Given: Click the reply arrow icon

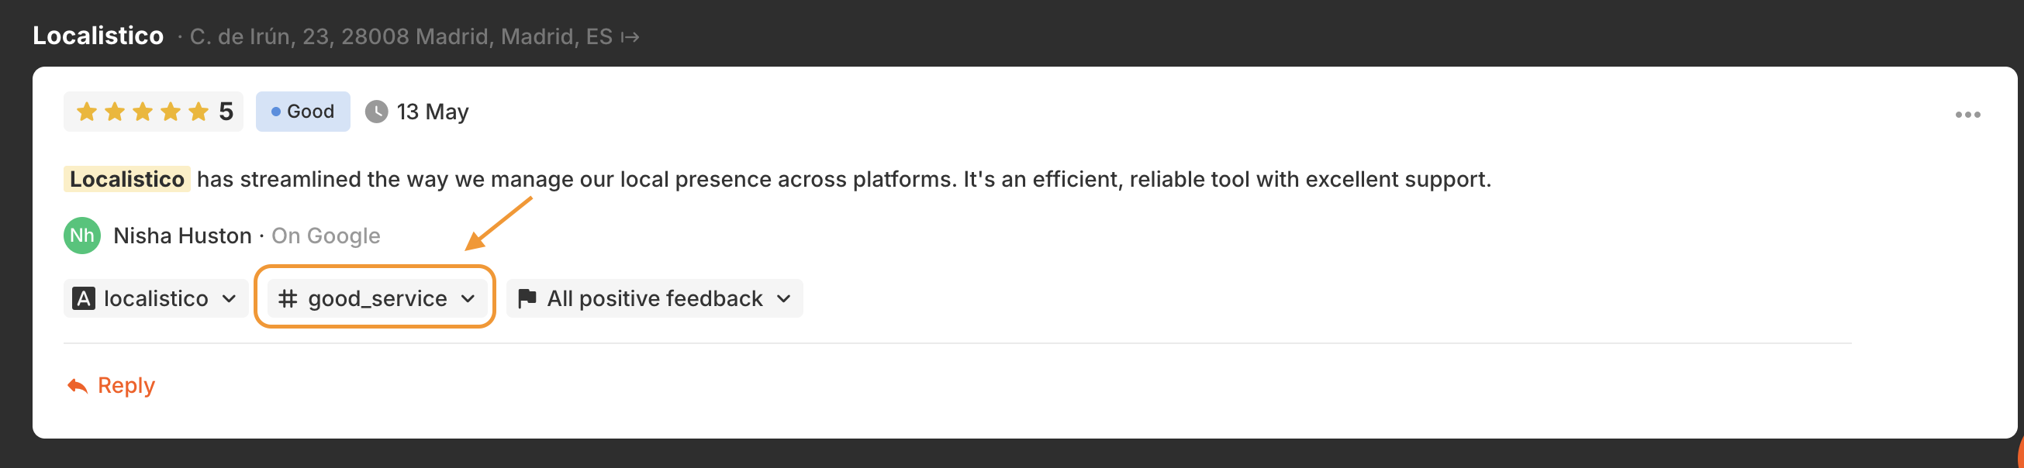Looking at the screenshot, I should 77,386.
